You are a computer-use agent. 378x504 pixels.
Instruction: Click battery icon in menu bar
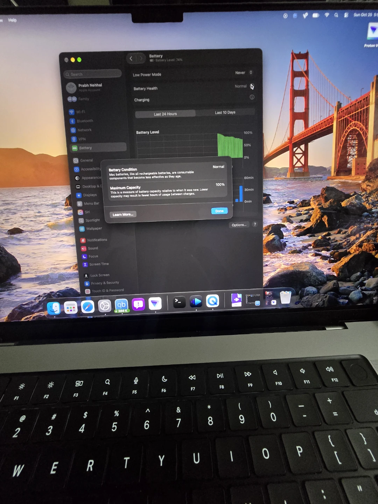pos(316,15)
